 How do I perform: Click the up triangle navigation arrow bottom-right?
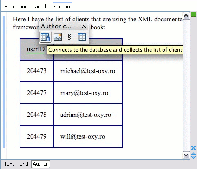194,154
